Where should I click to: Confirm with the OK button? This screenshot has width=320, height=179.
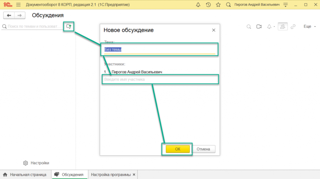pyautogui.click(x=177, y=149)
